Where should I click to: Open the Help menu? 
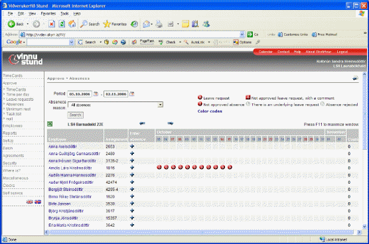click(x=77, y=14)
